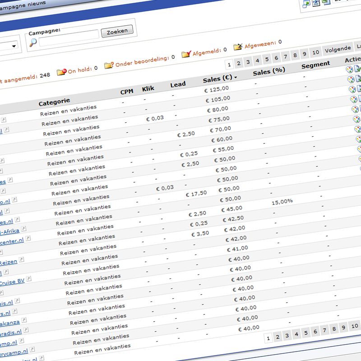Click the € 17,50 lead value
The height and width of the screenshot is (361, 361).
tap(196, 194)
